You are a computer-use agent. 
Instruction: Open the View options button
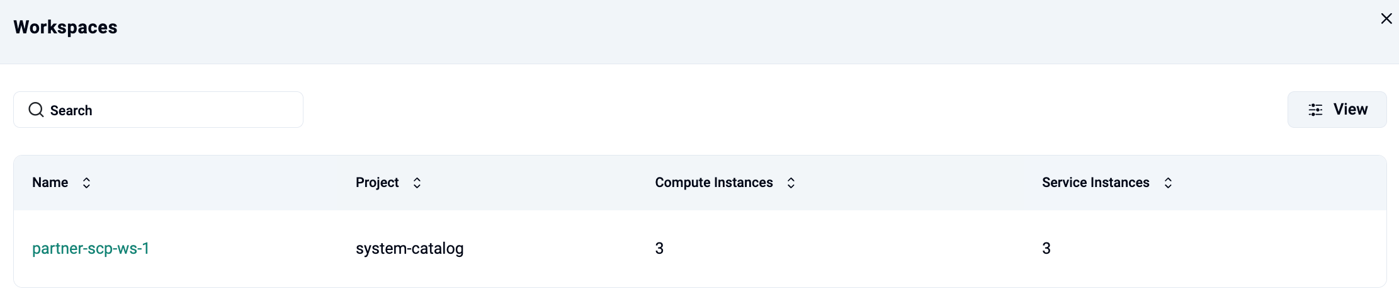(x=1337, y=110)
